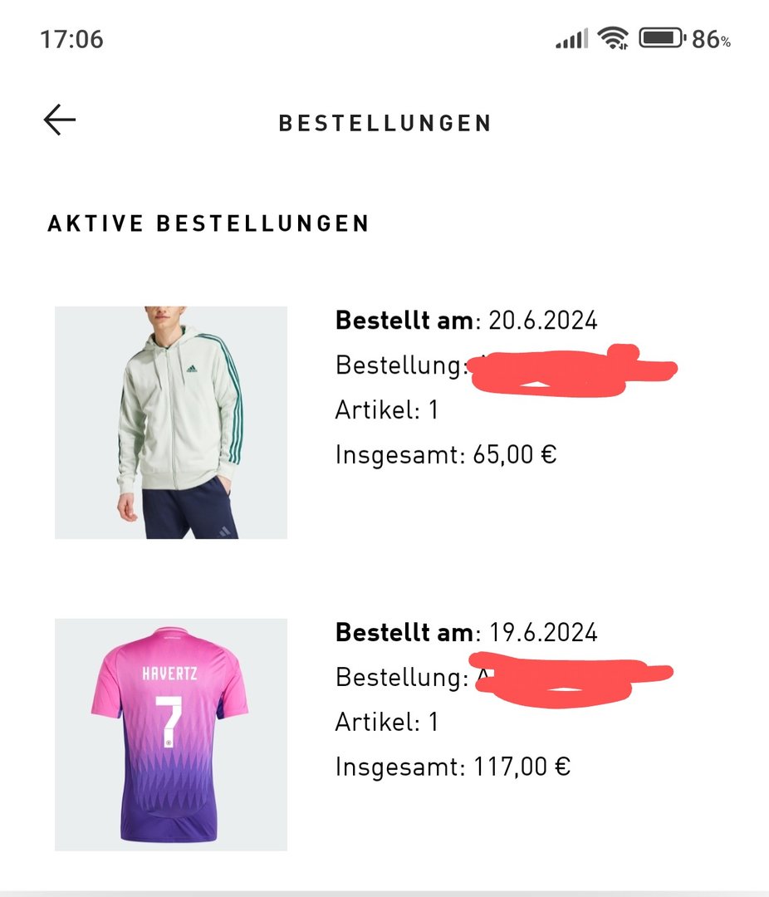This screenshot has height=897, width=769.
Task: Tap the back arrow icon
Action: tap(60, 120)
